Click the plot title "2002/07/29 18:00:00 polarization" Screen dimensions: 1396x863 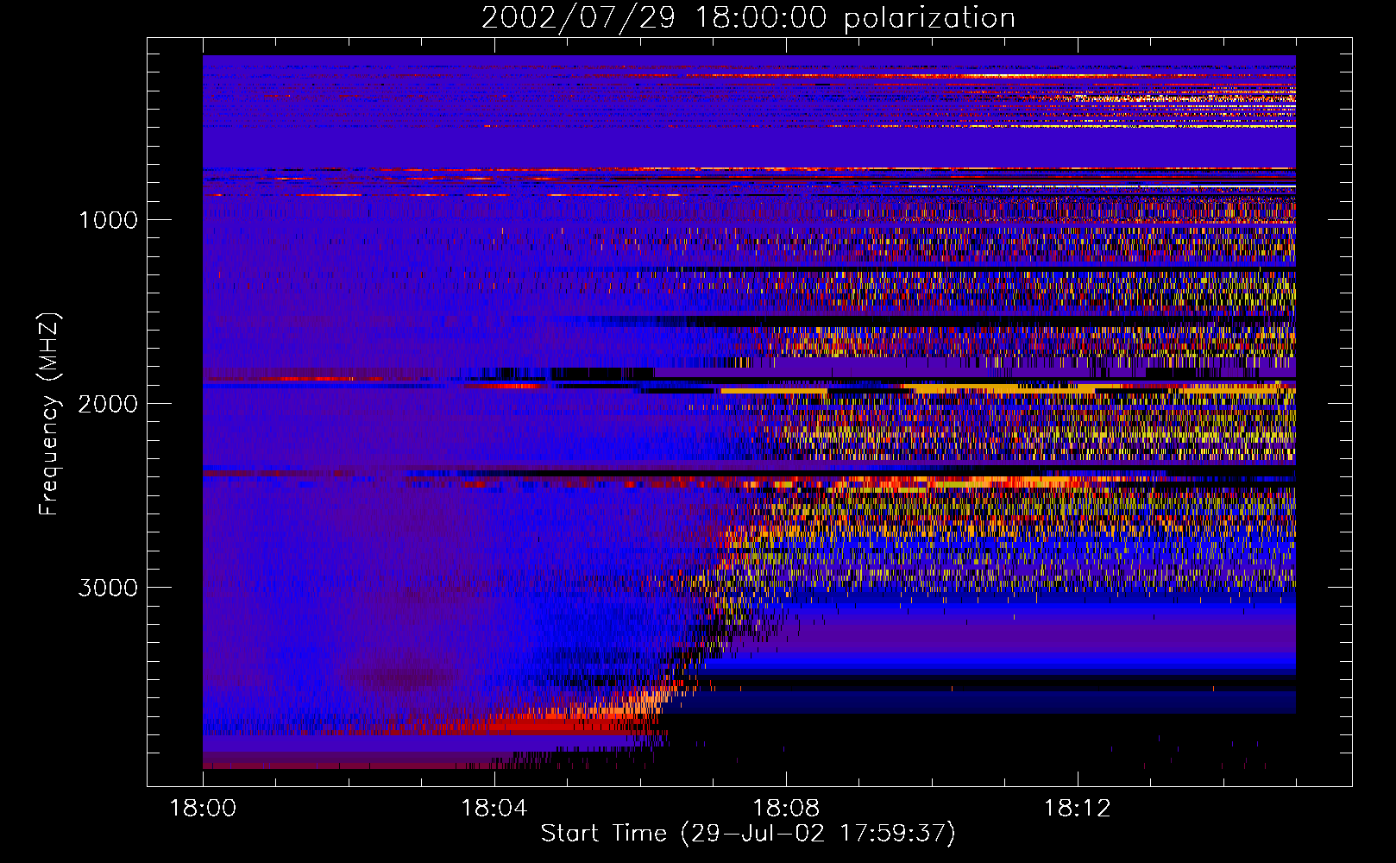tap(748, 18)
